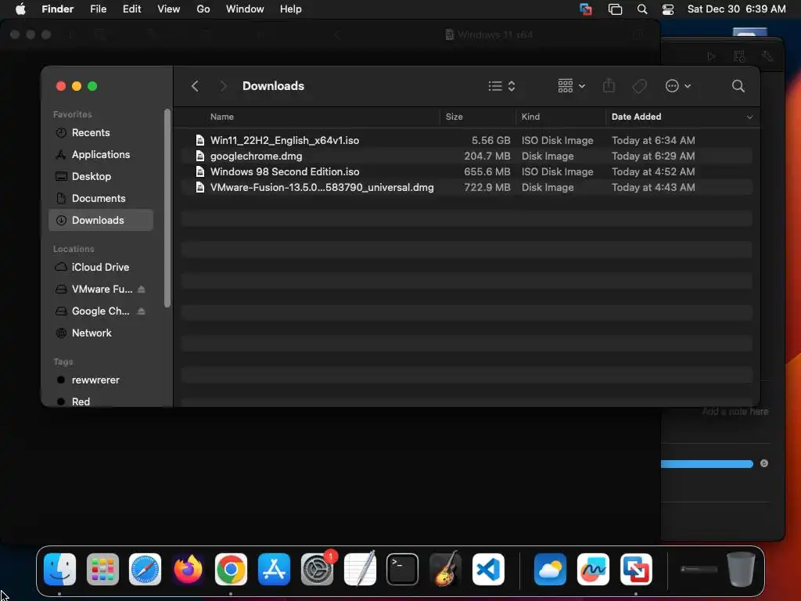Open the Finder menu in the menu bar
Screen dimensions: 801x601
coord(57,9)
